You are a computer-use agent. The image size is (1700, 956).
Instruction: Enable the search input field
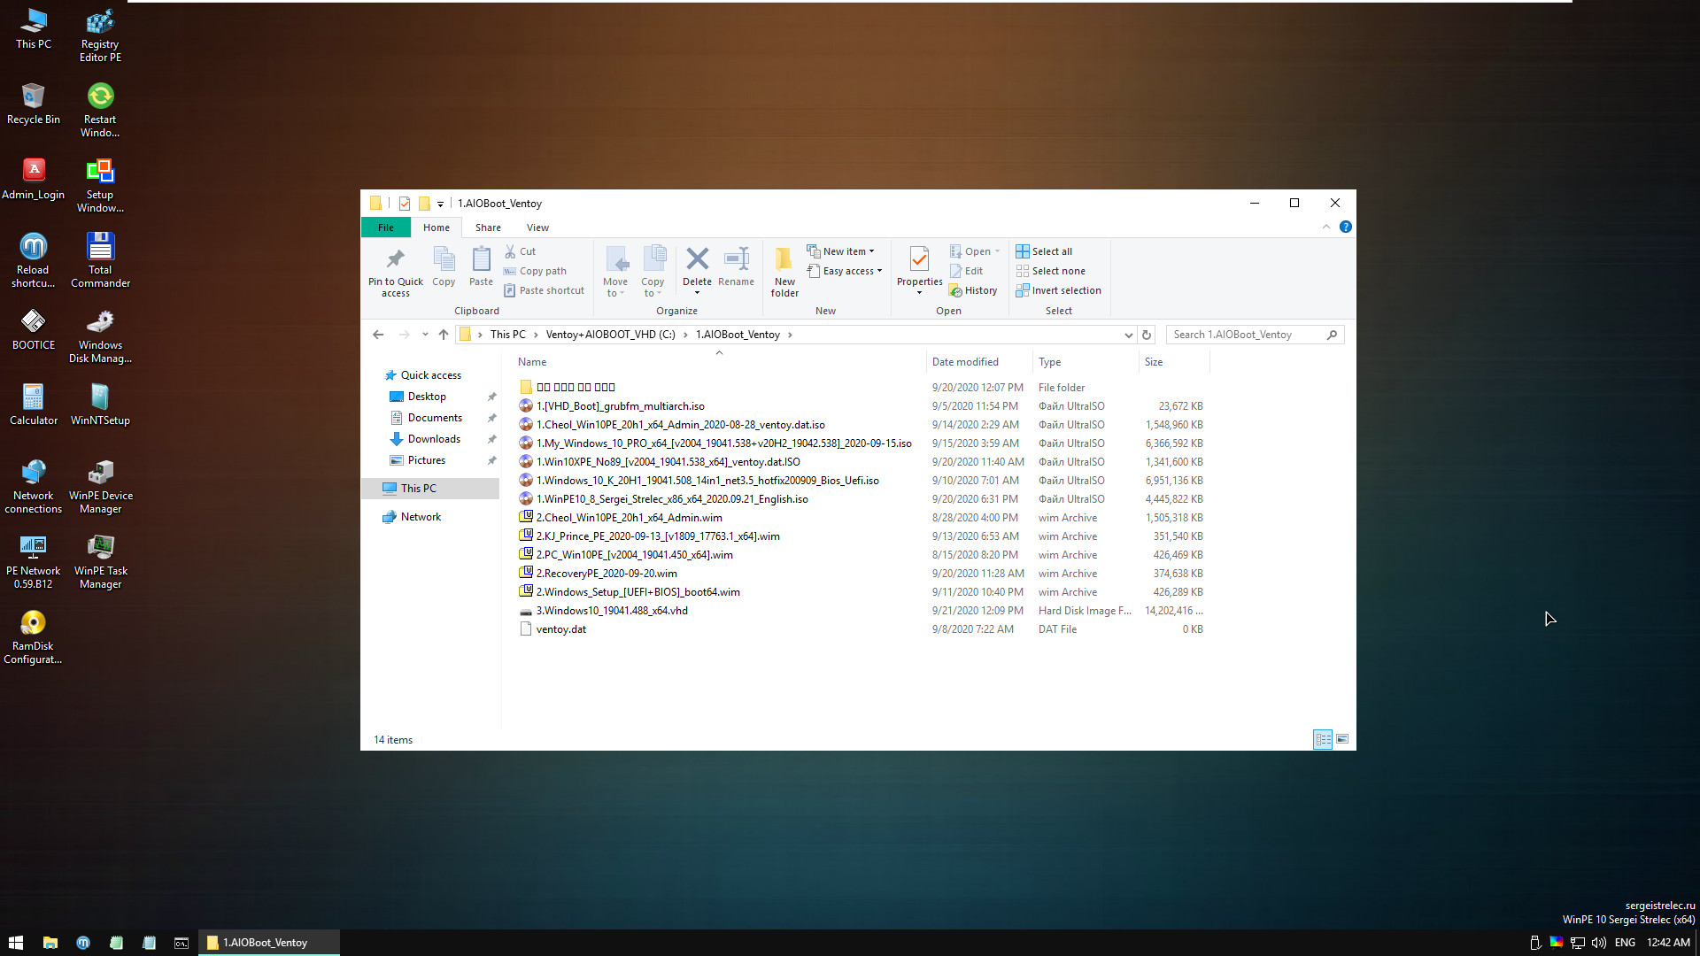point(1242,335)
